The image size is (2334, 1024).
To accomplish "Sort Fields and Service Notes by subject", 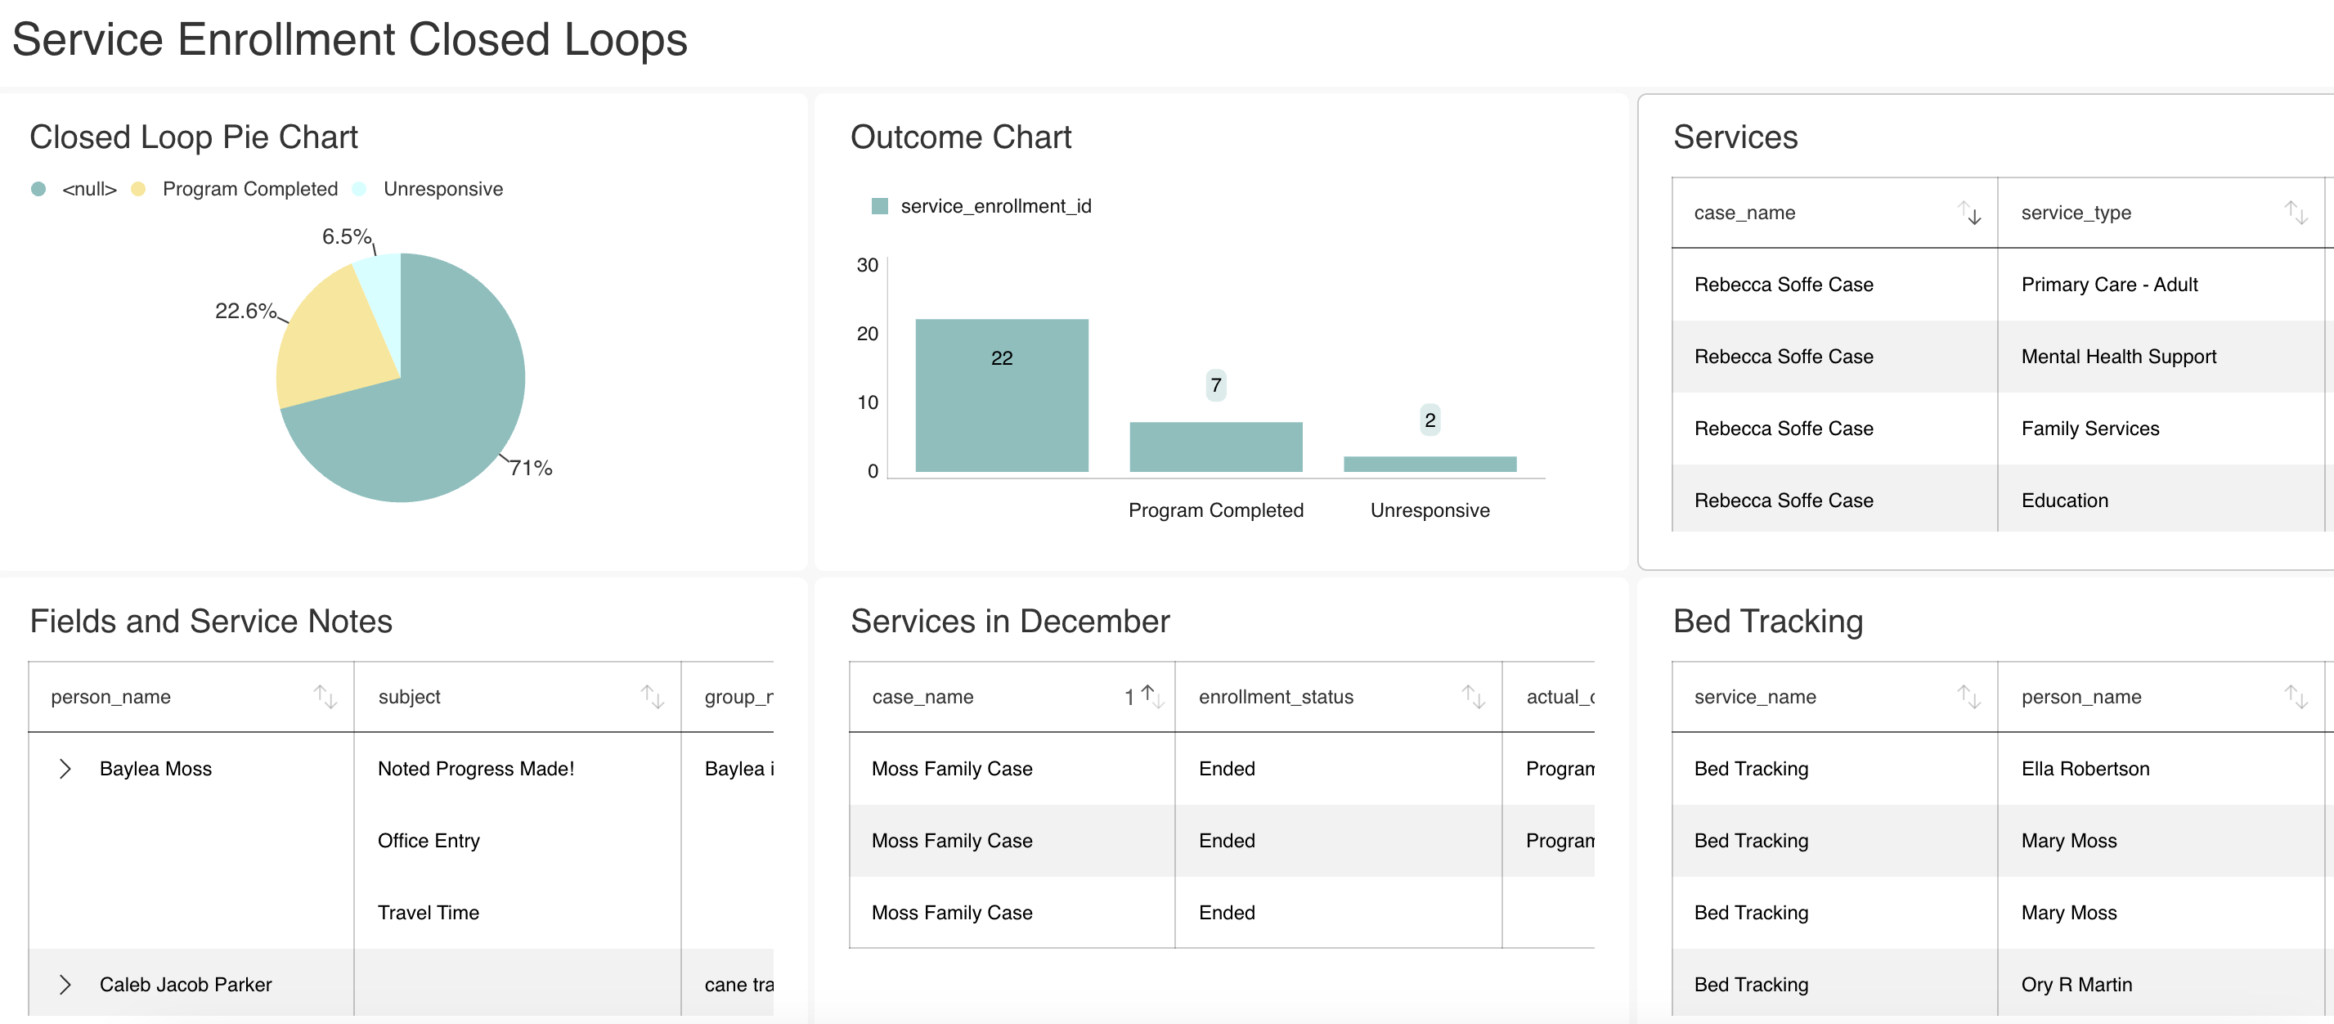I will (653, 697).
